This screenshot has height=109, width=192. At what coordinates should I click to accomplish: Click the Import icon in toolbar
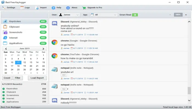click(37, 8)
